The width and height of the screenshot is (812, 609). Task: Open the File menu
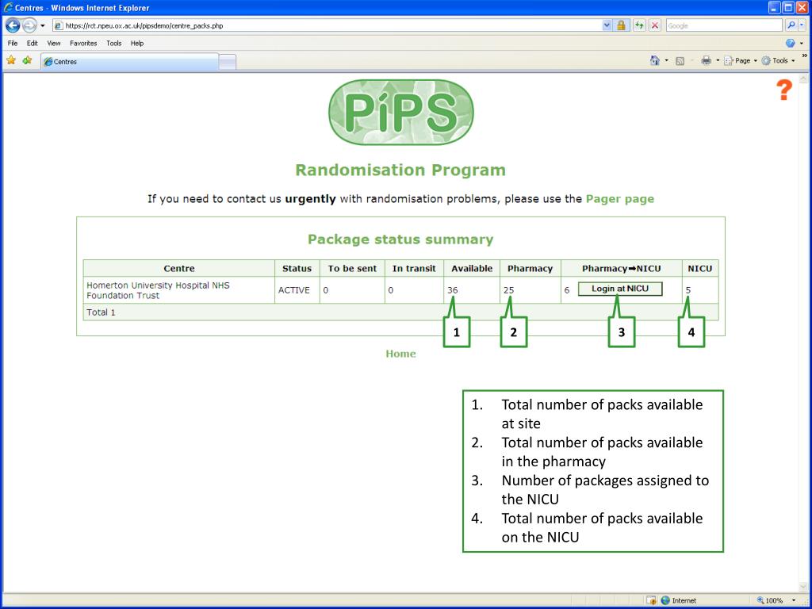pos(13,43)
